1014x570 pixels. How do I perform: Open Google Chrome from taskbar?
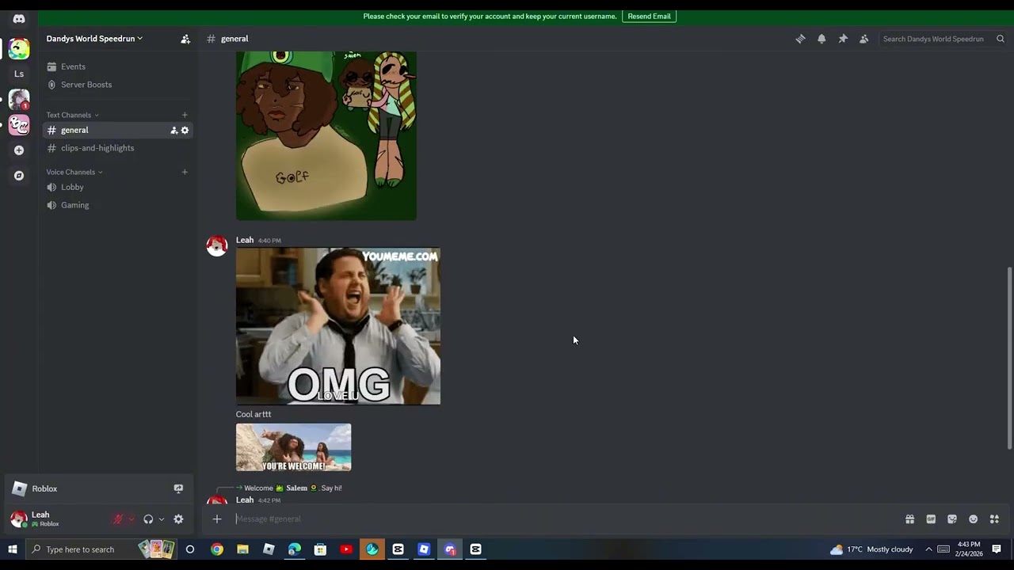click(x=217, y=549)
